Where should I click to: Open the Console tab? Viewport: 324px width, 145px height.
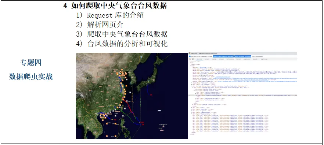(x=207, y=59)
